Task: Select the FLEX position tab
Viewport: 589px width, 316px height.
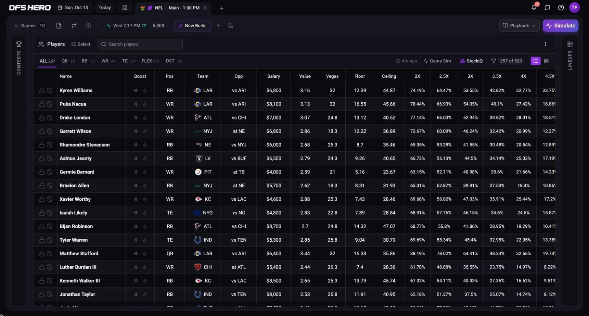Action: [150, 61]
